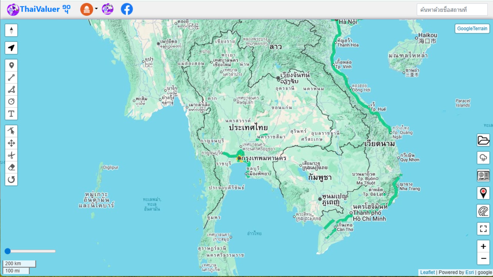Select the draw marker tool
Viewport: 493px width, 277px height.
[x=11, y=65]
